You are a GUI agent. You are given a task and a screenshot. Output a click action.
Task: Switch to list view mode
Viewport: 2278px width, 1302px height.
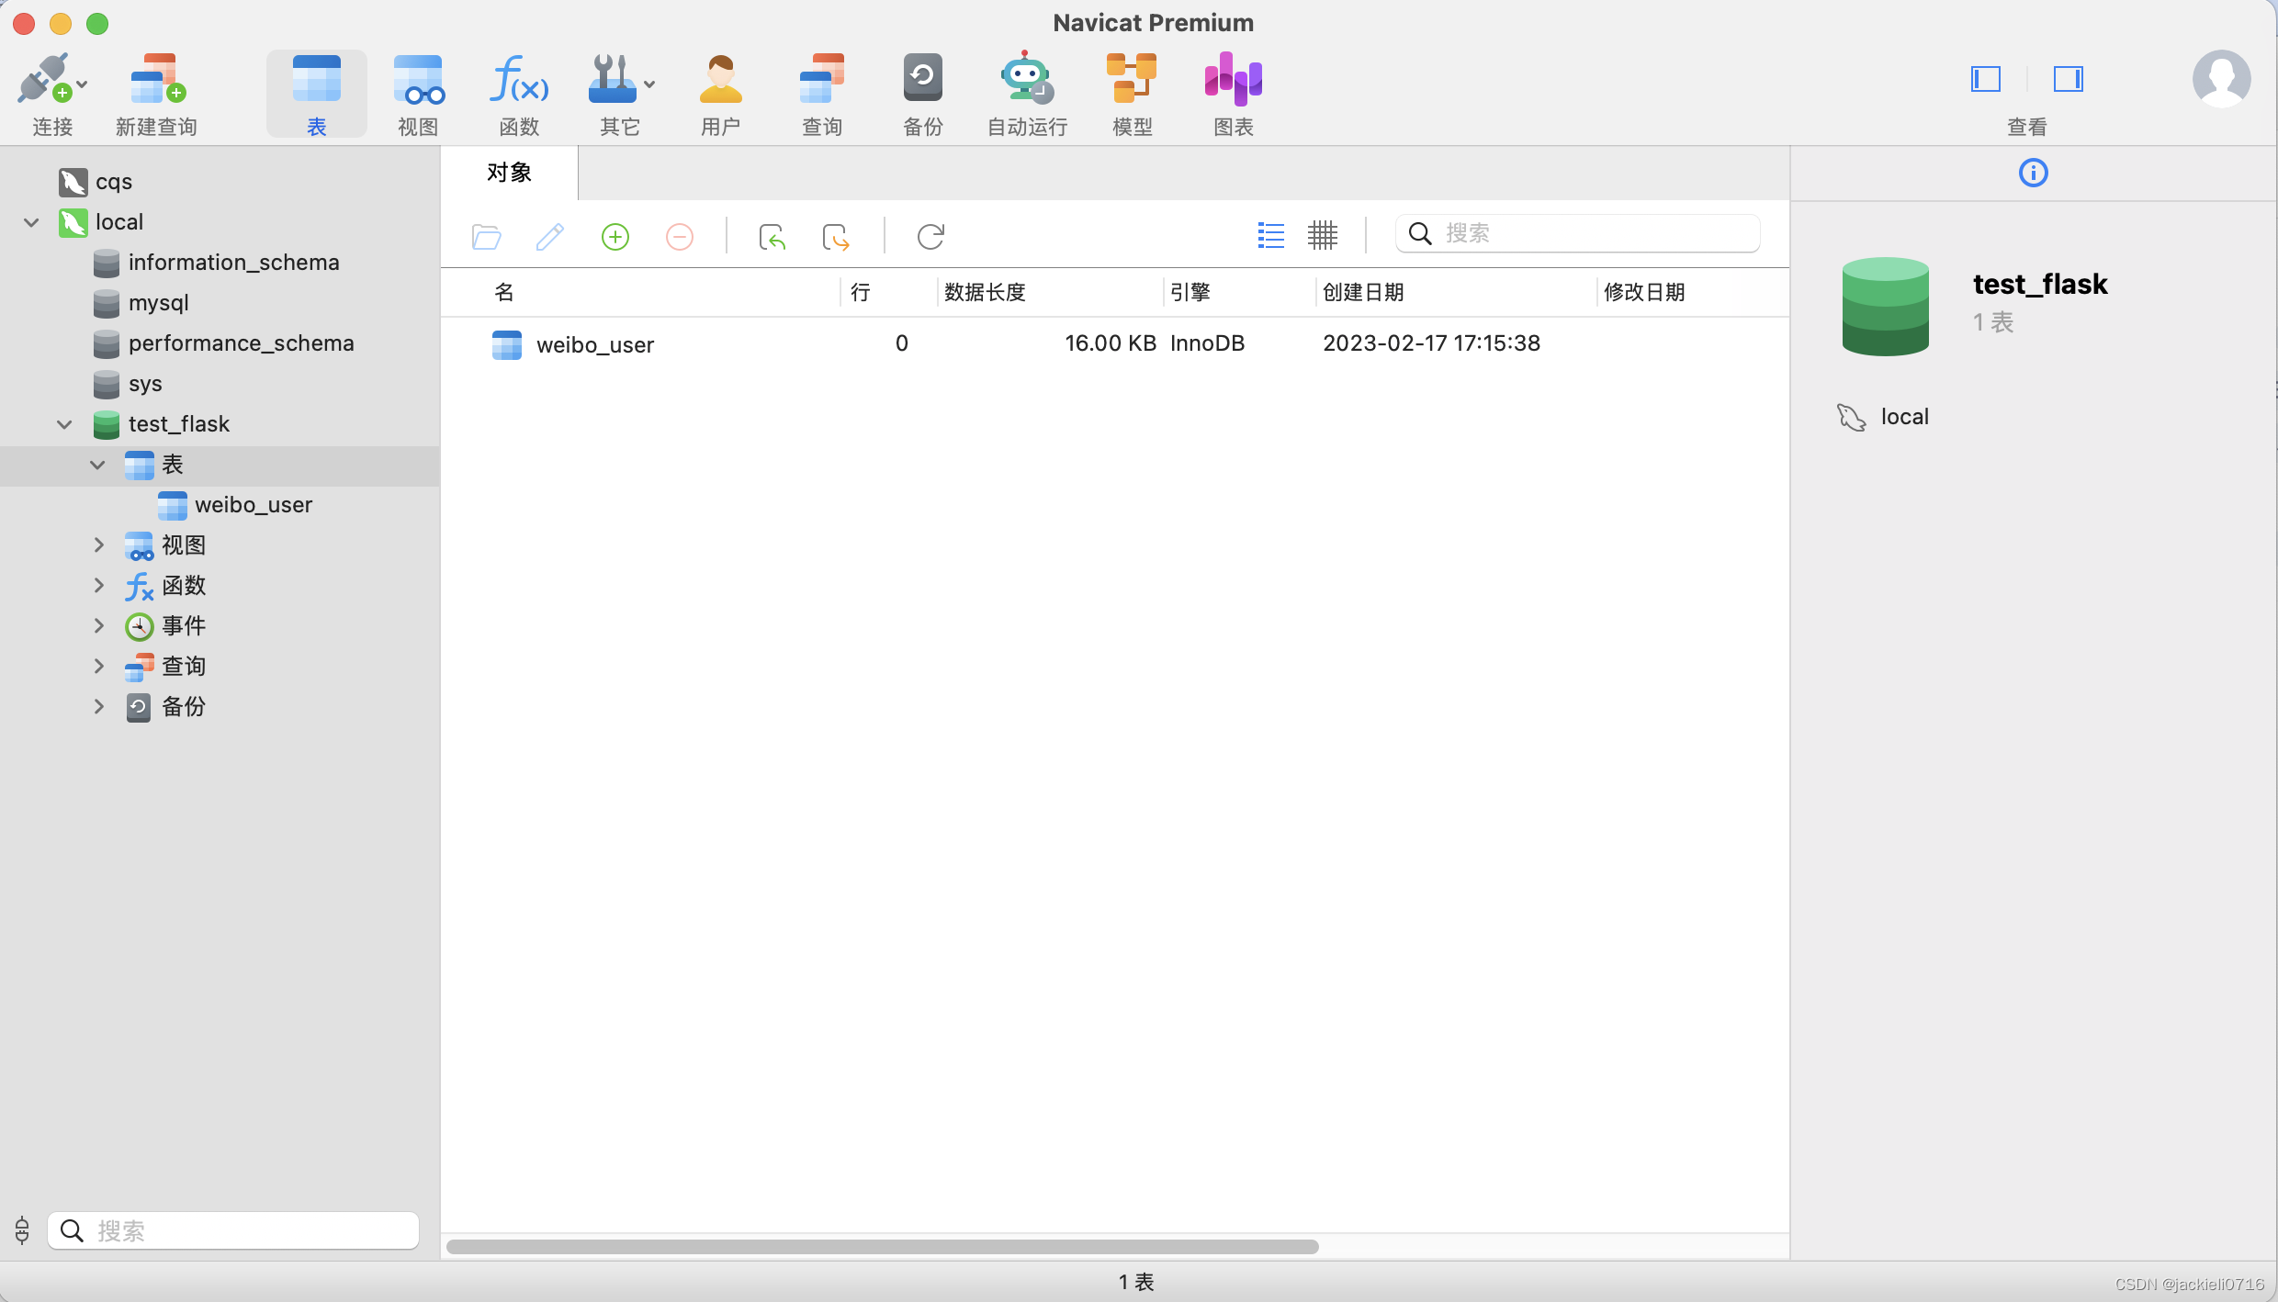pyautogui.click(x=1270, y=236)
